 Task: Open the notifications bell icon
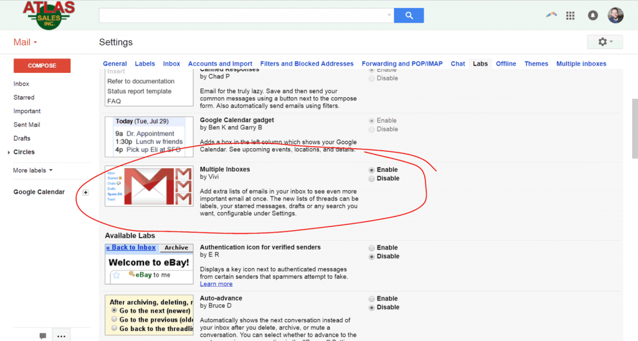coord(593,16)
